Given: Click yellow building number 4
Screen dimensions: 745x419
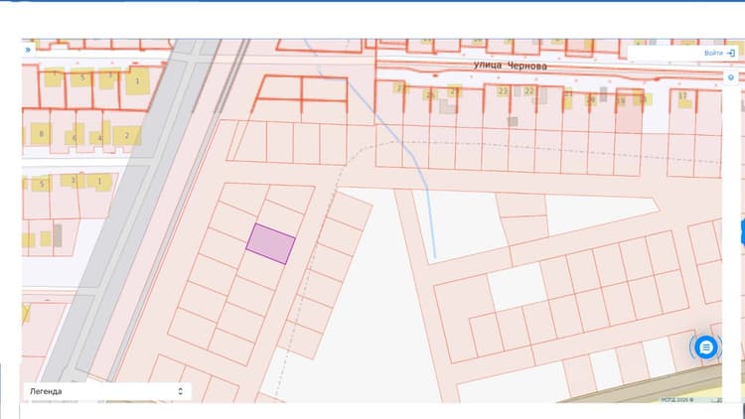Looking at the screenshot, I should pos(99,138).
